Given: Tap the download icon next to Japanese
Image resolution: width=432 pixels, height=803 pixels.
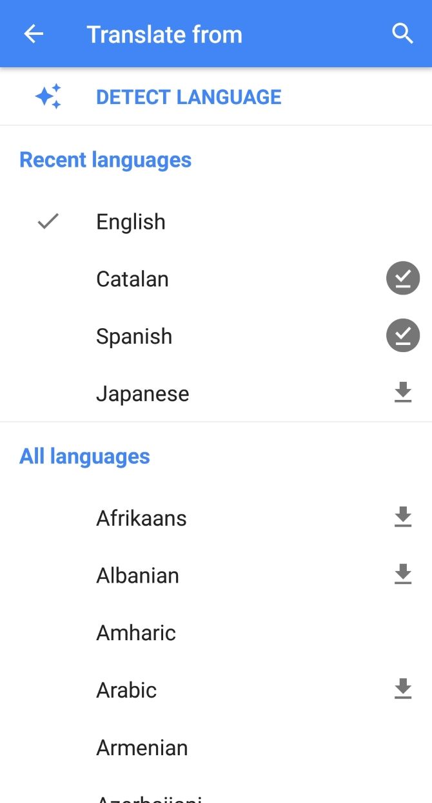Looking at the screenshot, I should pyautogui.click(x=402, y=391).
